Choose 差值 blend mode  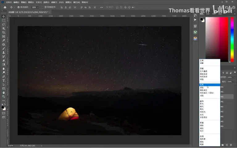point(202,123)
